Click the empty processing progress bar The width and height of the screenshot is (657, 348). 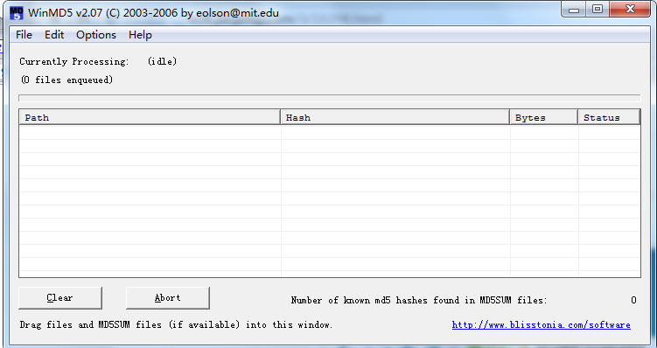[329, 98]
